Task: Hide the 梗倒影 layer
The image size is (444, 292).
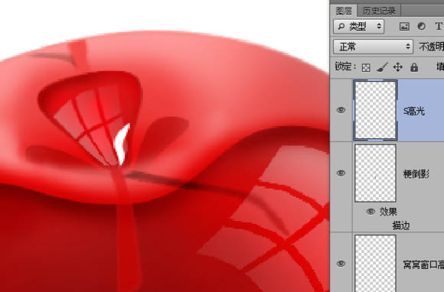Action: pyautogui.click(x=341, y=173)
